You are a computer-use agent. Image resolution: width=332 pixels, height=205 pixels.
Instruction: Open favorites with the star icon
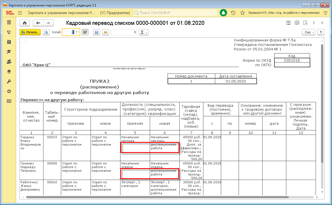(x=242, y=13)
